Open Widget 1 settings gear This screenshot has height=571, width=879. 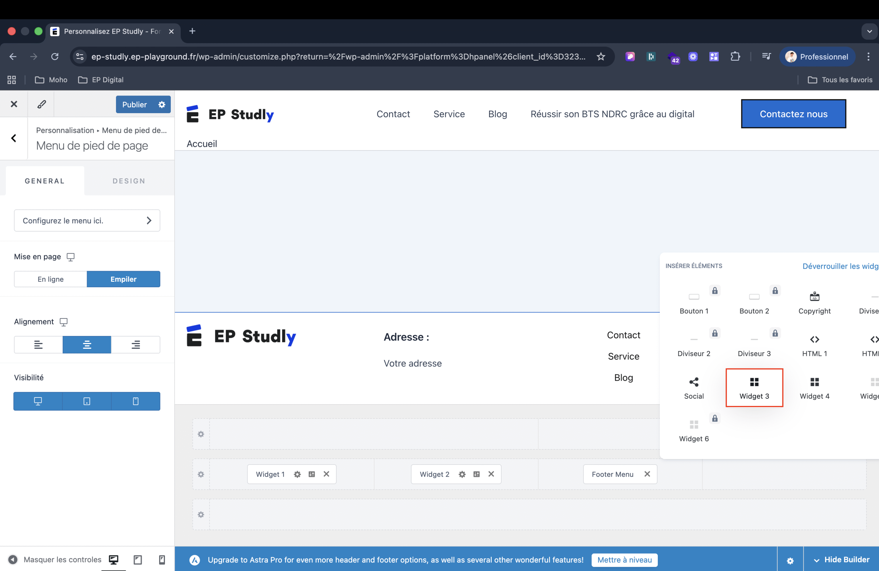[x=297, y=474]
